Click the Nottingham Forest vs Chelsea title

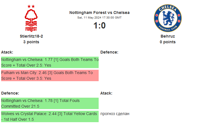click(x=100, y=13)
